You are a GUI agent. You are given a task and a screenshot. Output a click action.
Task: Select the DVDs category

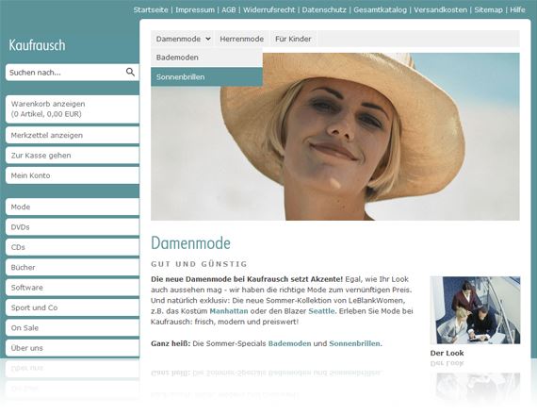tap(73, 227)
